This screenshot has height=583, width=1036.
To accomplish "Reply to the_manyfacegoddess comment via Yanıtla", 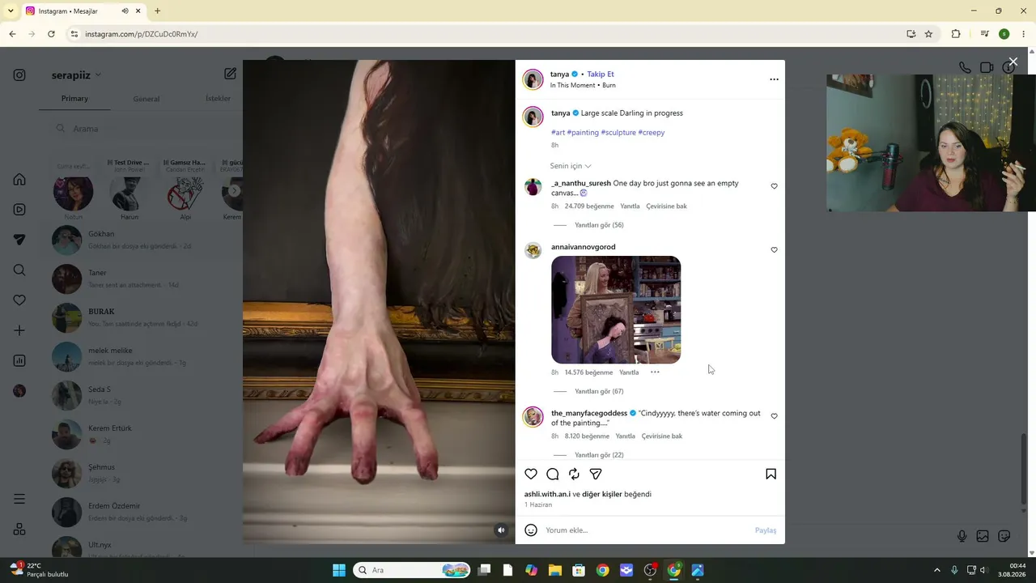I will pyautogui.click(x=626, y=436).
